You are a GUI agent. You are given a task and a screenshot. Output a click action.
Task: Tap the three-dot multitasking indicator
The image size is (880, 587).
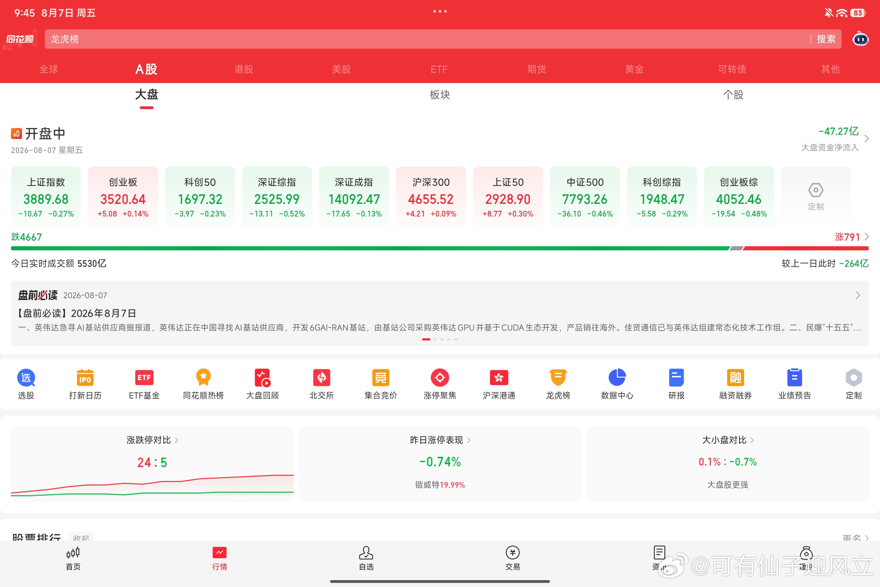click(x=440, y=11)
